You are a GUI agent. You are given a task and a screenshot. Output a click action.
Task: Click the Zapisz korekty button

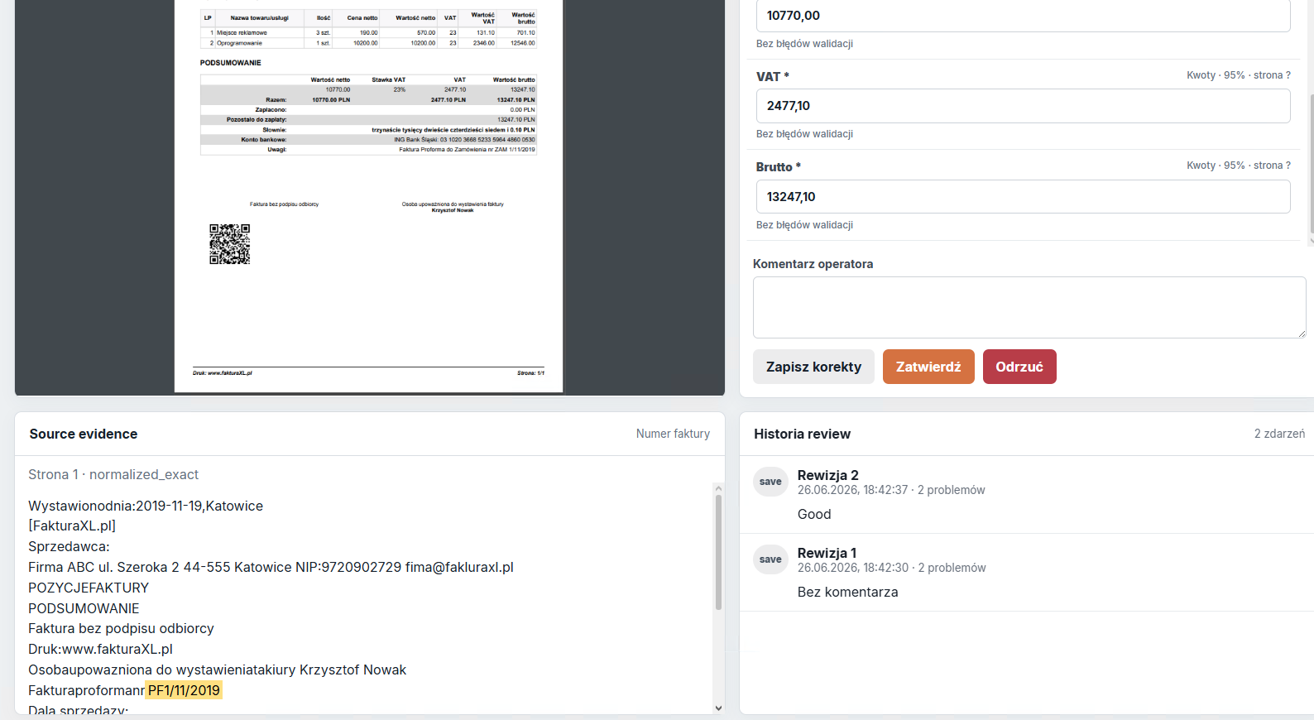[x=813, y=367]
